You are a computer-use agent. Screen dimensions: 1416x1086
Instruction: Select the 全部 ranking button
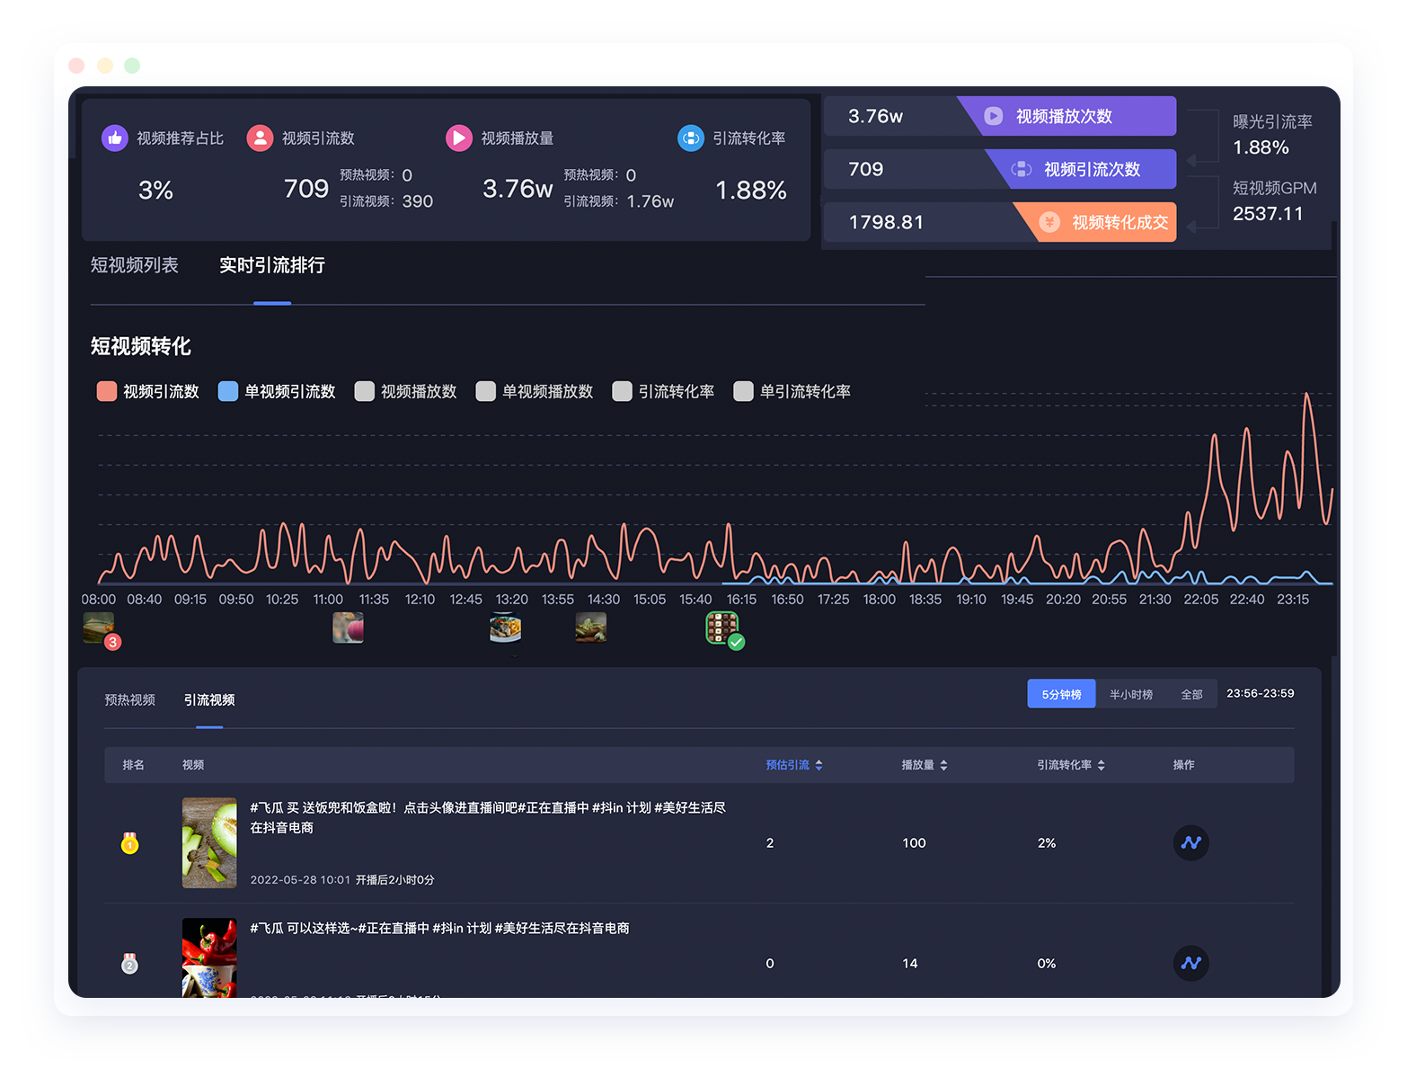pyautogui.click(x=1191, y=694)
